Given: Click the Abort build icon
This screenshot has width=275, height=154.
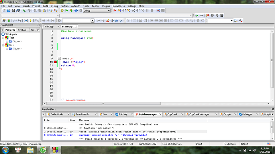Looking at the screenshot, I should pos(81,10).
